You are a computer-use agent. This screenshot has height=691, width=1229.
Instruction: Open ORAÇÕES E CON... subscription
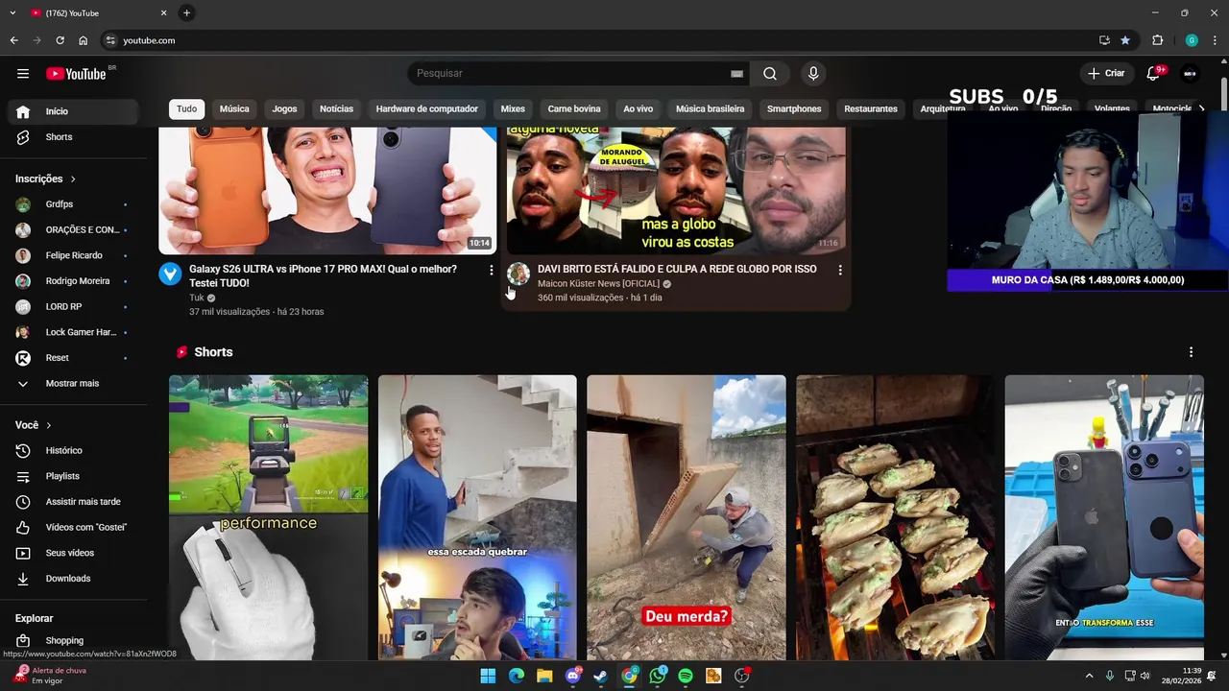(x=72, y=230)
